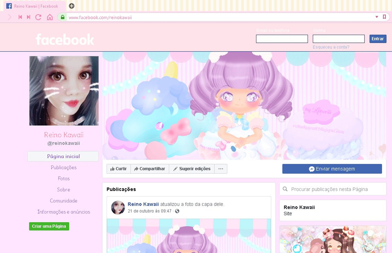
Task: View site security via green padlock icon
Action: [x=62, y=17]
